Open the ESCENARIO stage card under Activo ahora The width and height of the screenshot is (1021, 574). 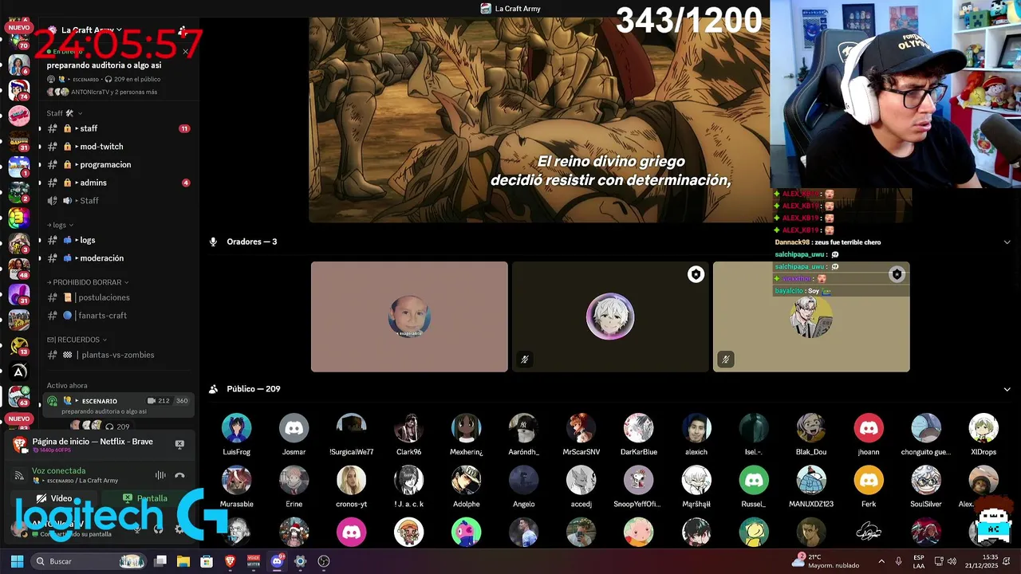coord(119,405)
